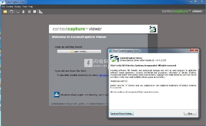
Task: Click the square display mode icon
Action: tap(35, 12)
